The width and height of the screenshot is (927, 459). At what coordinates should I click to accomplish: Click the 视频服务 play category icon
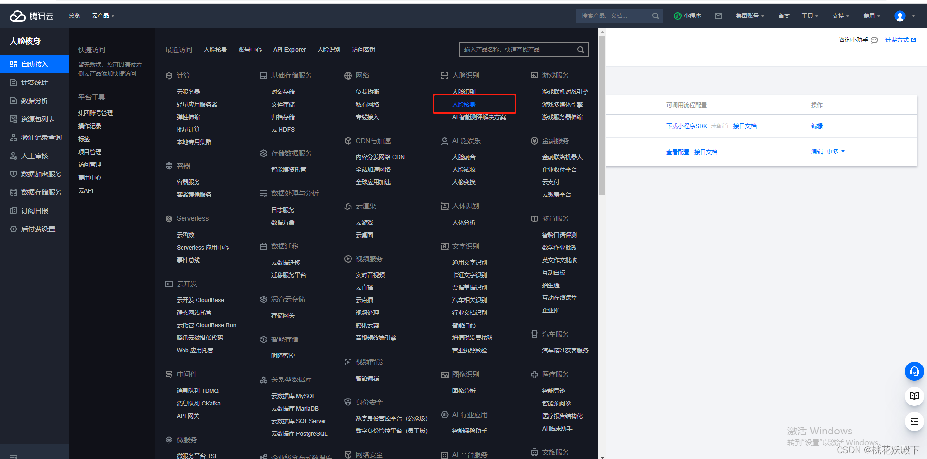(348, 259)
